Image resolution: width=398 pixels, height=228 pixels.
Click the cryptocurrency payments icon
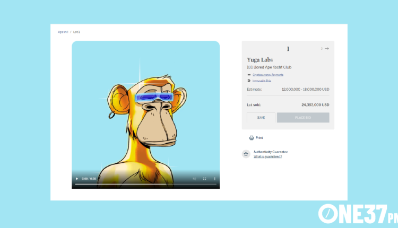[x=249, y=75]
